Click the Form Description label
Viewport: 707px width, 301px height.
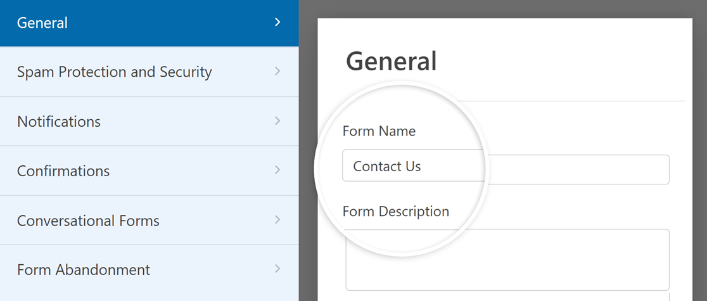pyautogui.click(x=395, y=212)
